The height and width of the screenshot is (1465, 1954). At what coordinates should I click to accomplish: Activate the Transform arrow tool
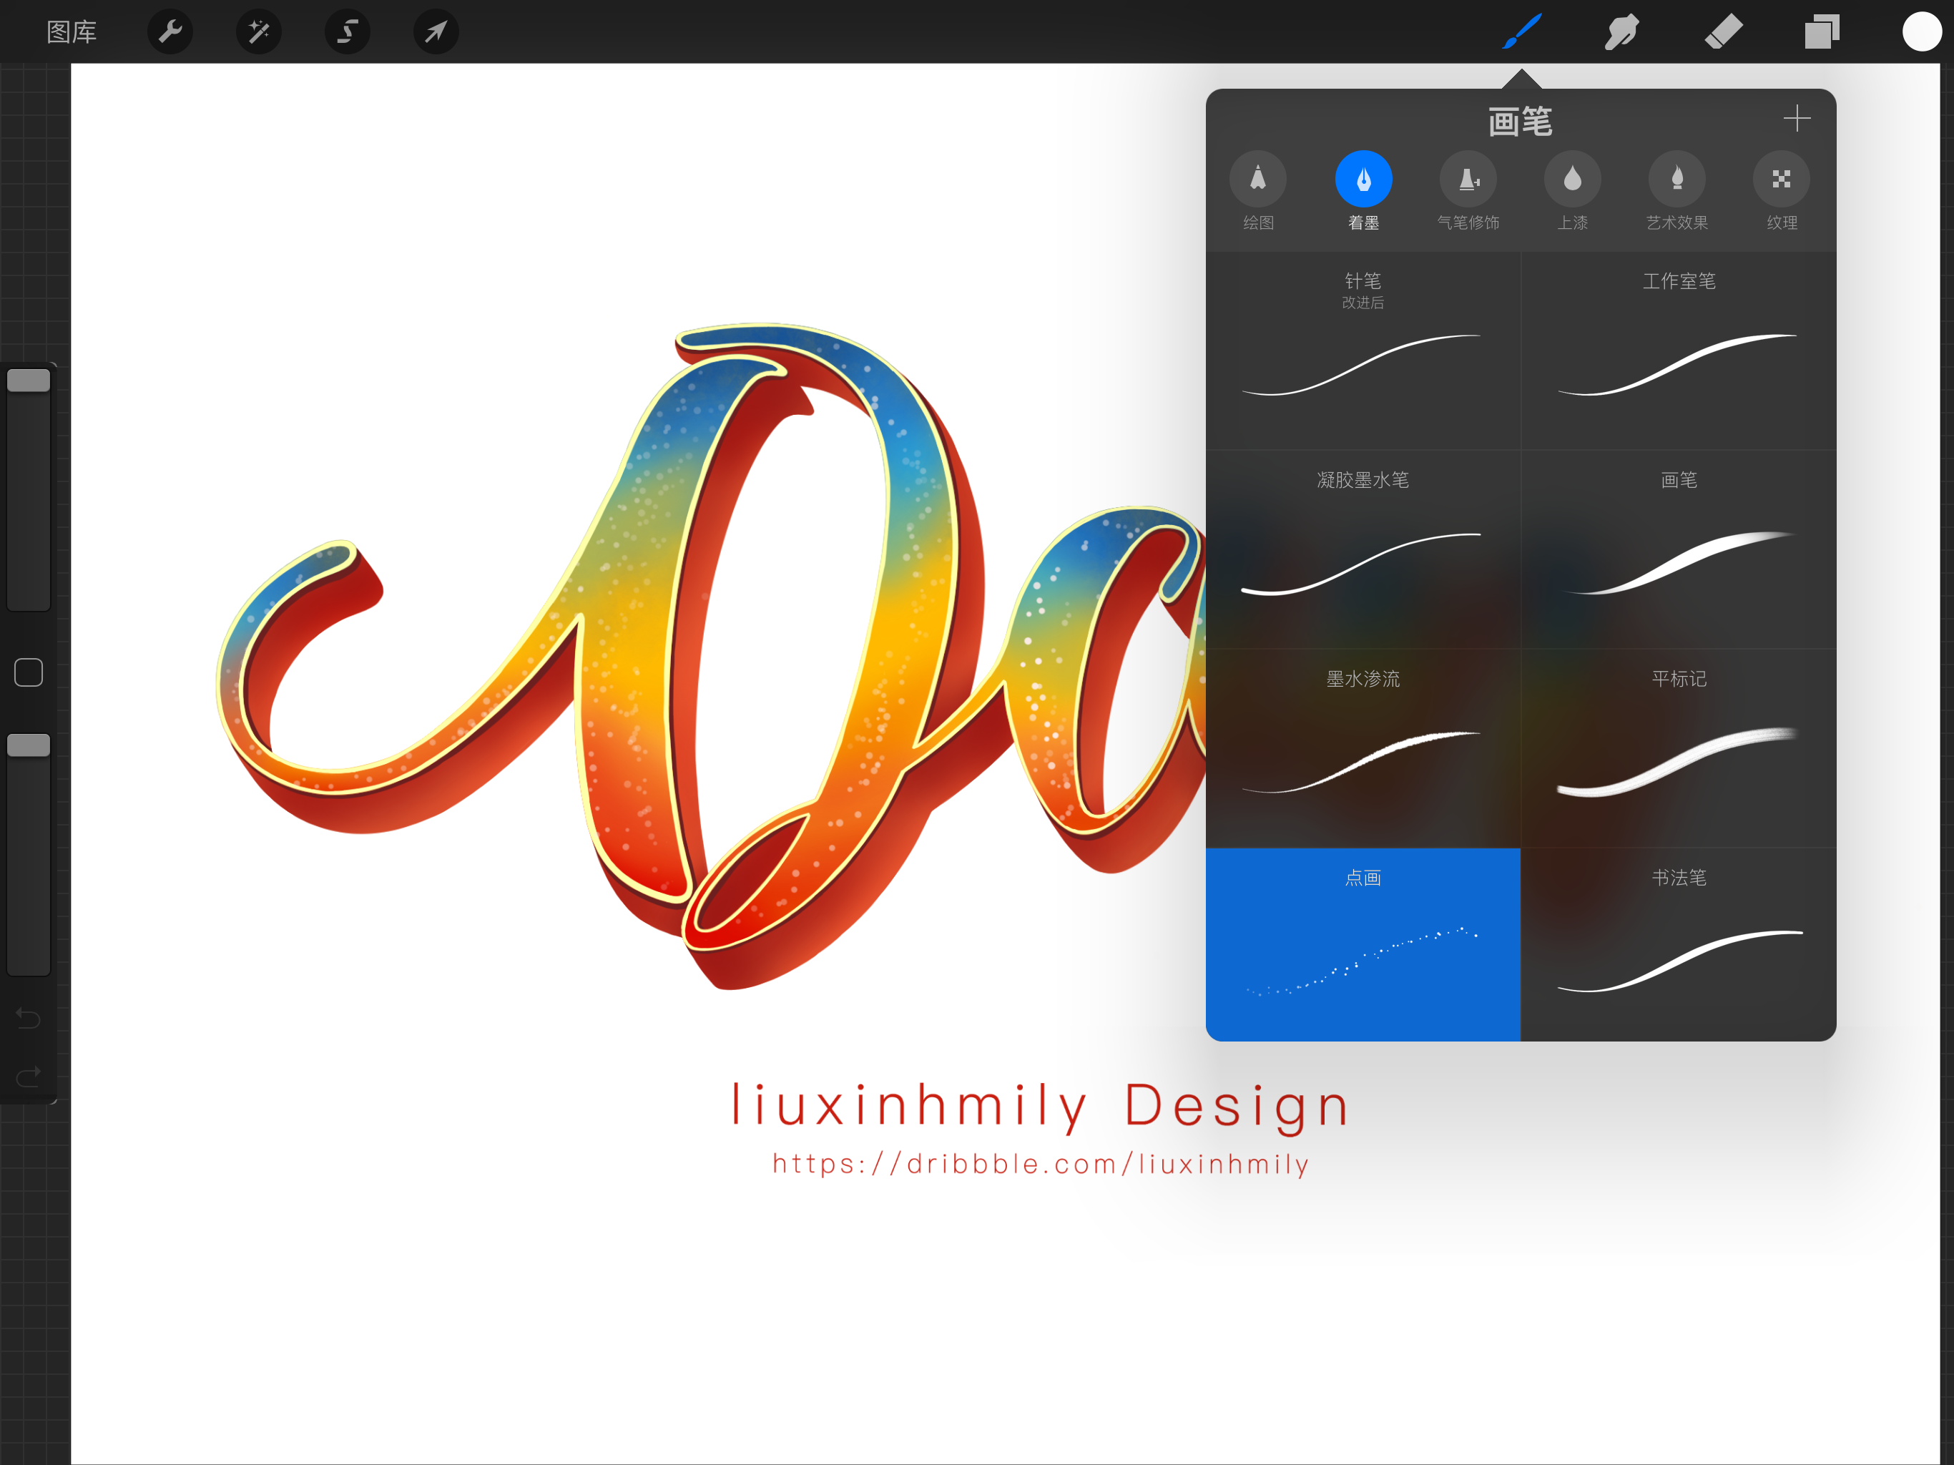point(436,33)
